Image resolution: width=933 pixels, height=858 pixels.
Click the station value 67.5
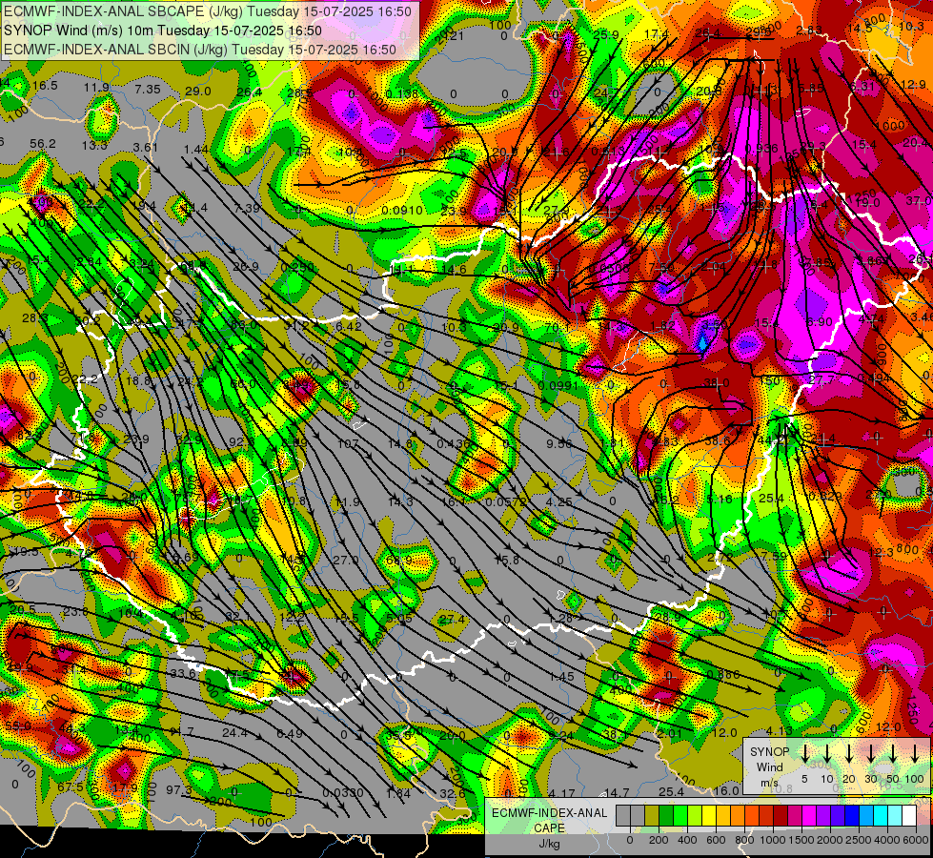[71, 787]
